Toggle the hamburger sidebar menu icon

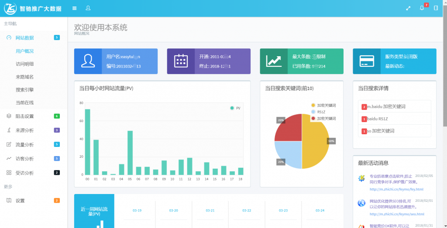75,8
